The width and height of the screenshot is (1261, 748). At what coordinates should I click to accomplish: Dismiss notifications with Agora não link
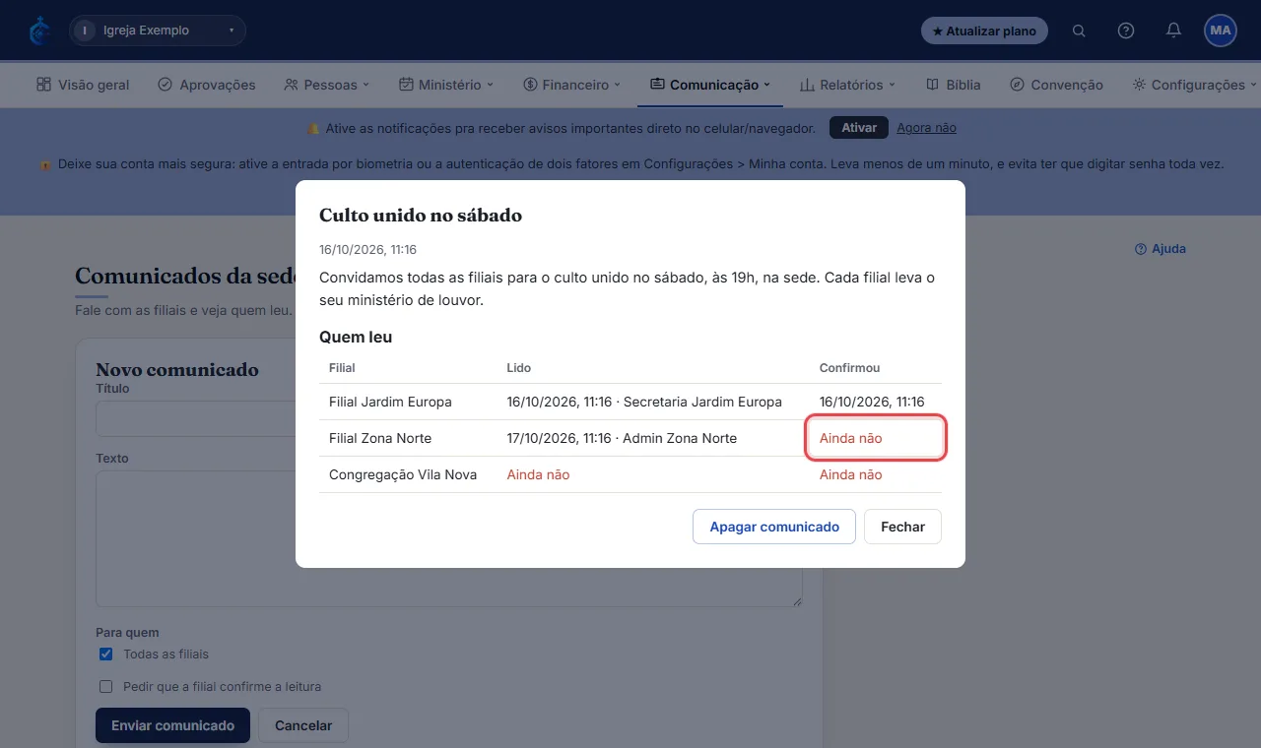pyautogui.click(x=926, y=128)
